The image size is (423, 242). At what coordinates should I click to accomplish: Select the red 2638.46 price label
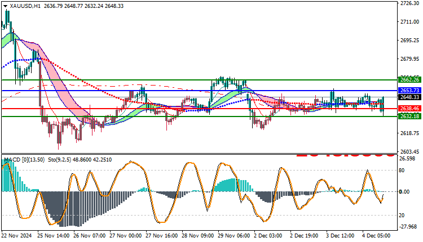[409, 109]
